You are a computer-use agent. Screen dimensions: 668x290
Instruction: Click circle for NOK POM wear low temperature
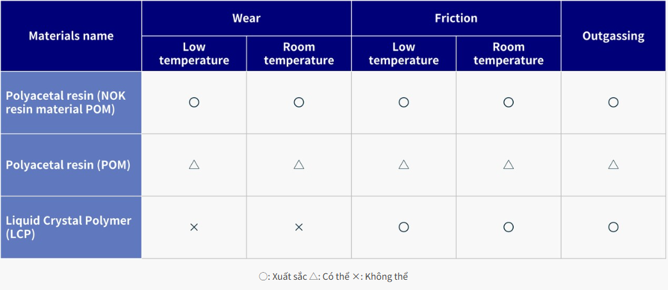point(194,102)
